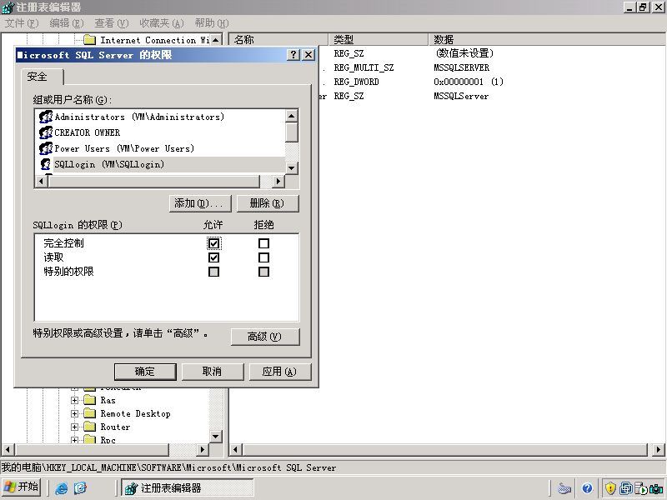Click user list vertical scroll thumb
The height and width of the screenshot is (500, 667).
291,132
